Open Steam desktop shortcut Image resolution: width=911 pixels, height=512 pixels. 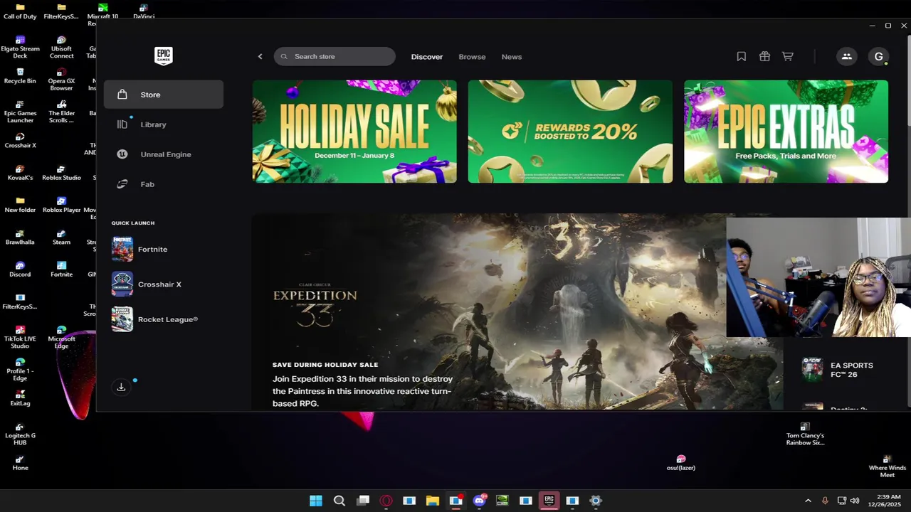61,238
